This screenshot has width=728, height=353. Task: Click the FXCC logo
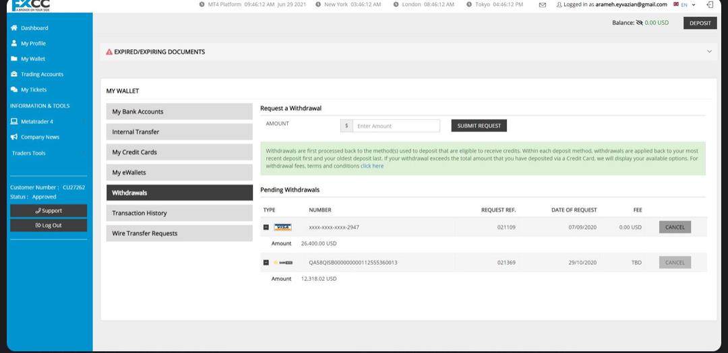pyautogui.click(x=30, y=5)
